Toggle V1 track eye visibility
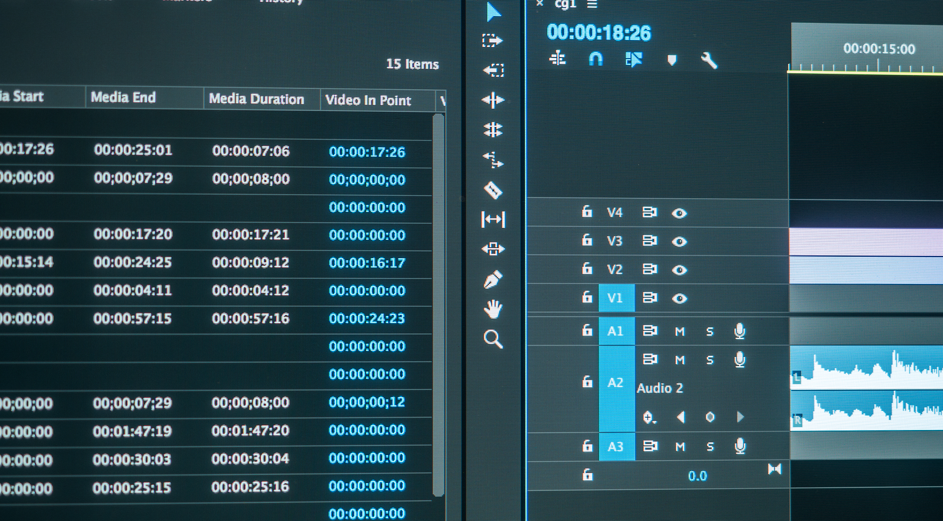 [679, 299]
